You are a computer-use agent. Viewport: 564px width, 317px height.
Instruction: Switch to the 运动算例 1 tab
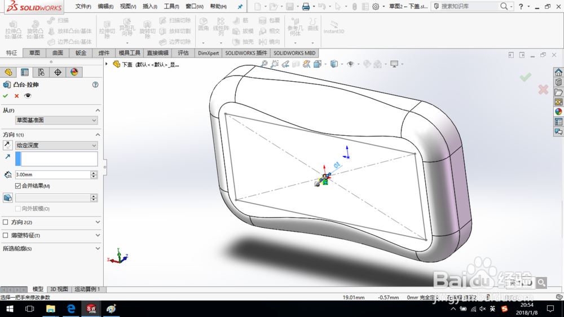[x=87, y=289]
